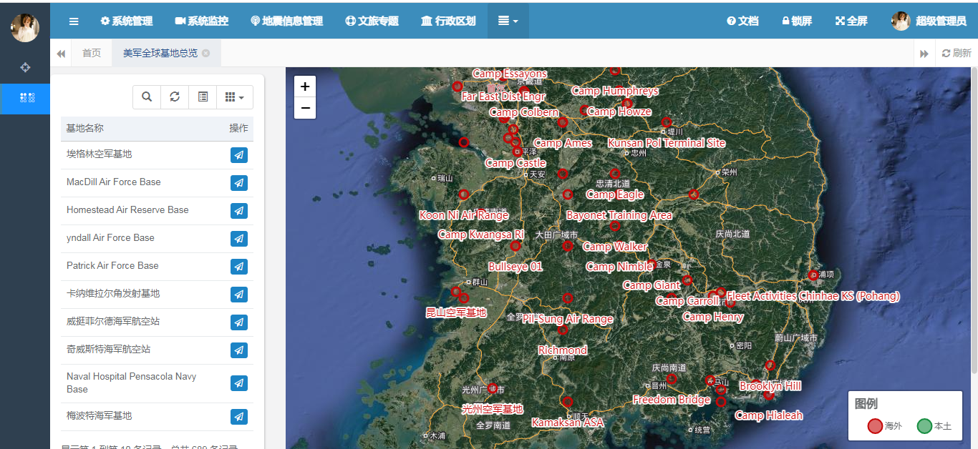
Task: Click the Camp Humphreys map label
Action: (x=614, y=91)
